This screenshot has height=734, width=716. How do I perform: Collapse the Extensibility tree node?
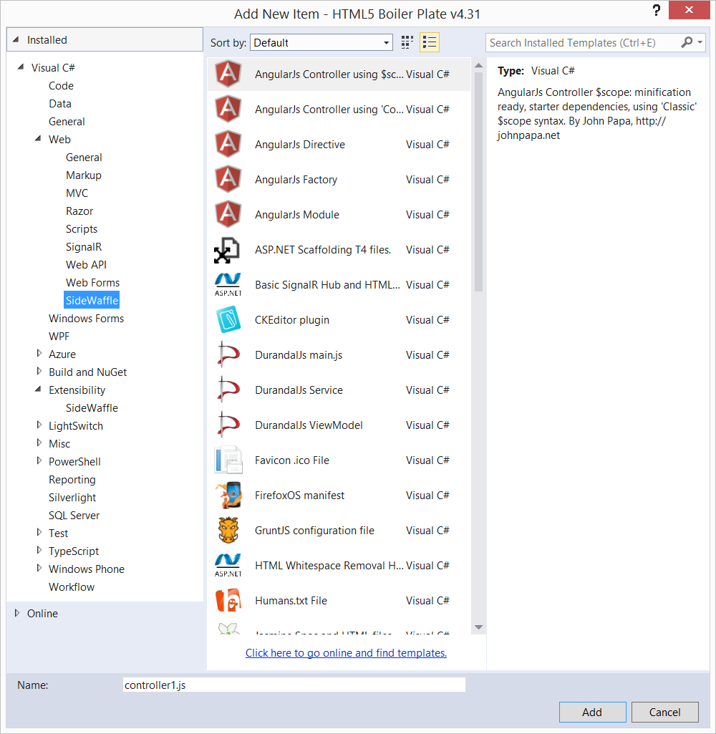pos(38,390)
